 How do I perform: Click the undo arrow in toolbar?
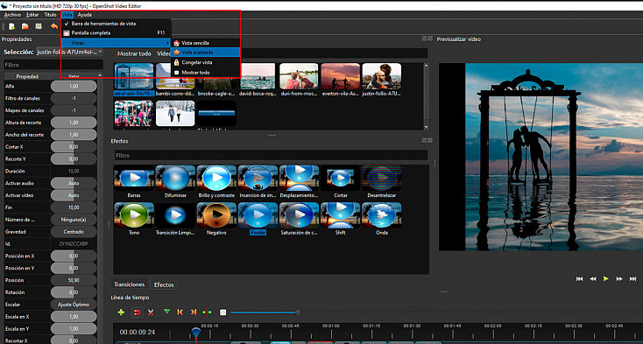pos(54,26)
